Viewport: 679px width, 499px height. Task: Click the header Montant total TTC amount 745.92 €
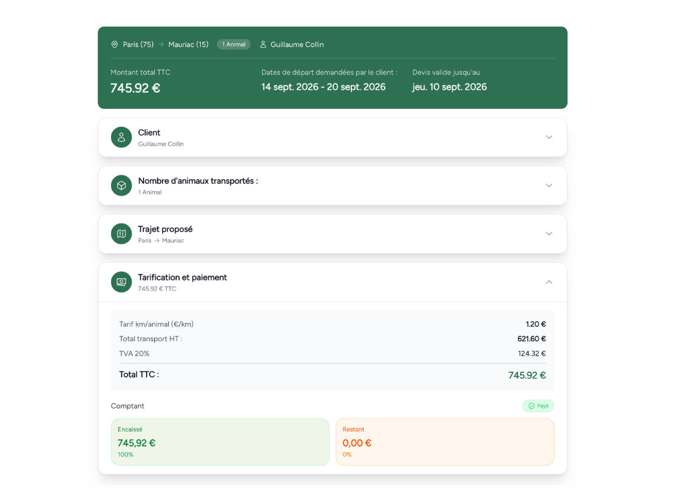(135, 88)
